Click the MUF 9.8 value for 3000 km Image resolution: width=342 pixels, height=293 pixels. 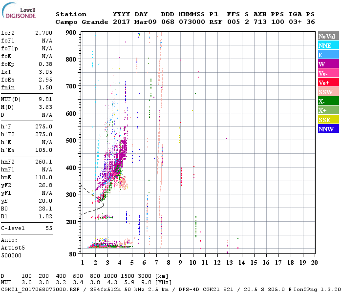click(146, 283)
